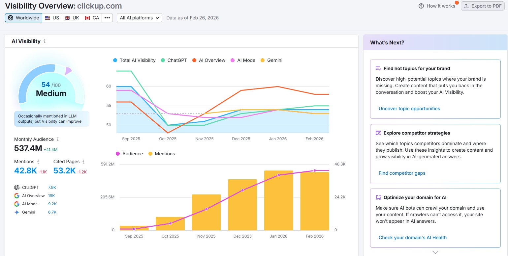Image resolution: width=508 pixels, height=256 pixels.
Task: Click the Mentions total 42.8K
Action: tap(25, 170)
